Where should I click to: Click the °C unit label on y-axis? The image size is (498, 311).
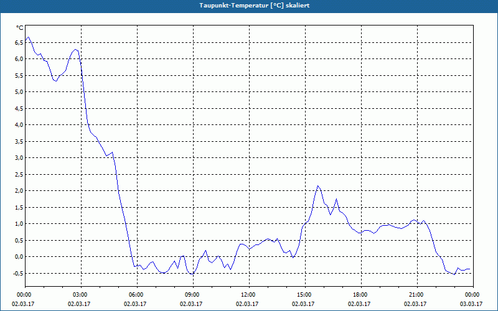click(x=19, y=28)
